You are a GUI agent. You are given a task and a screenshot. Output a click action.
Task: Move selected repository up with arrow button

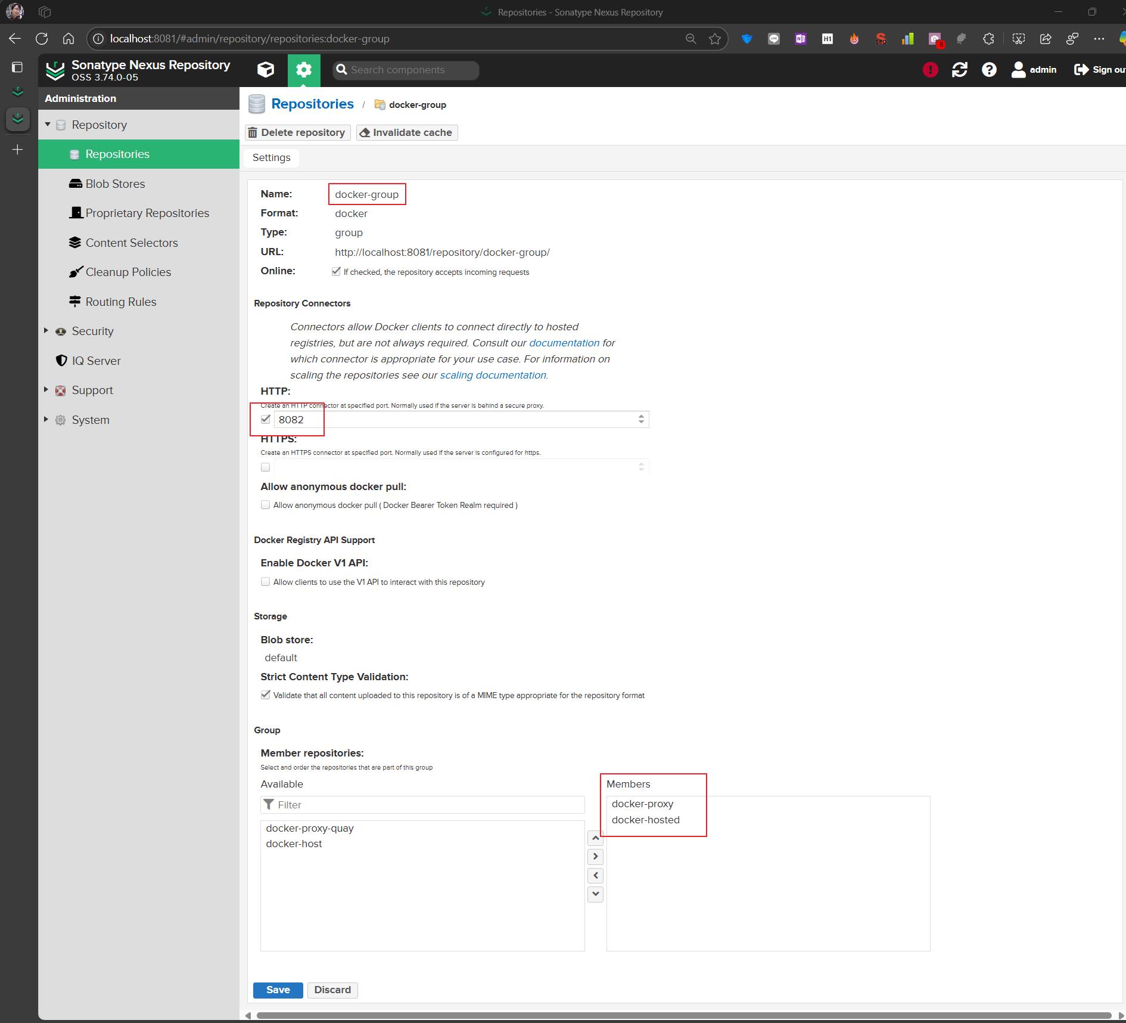point(595,838)
